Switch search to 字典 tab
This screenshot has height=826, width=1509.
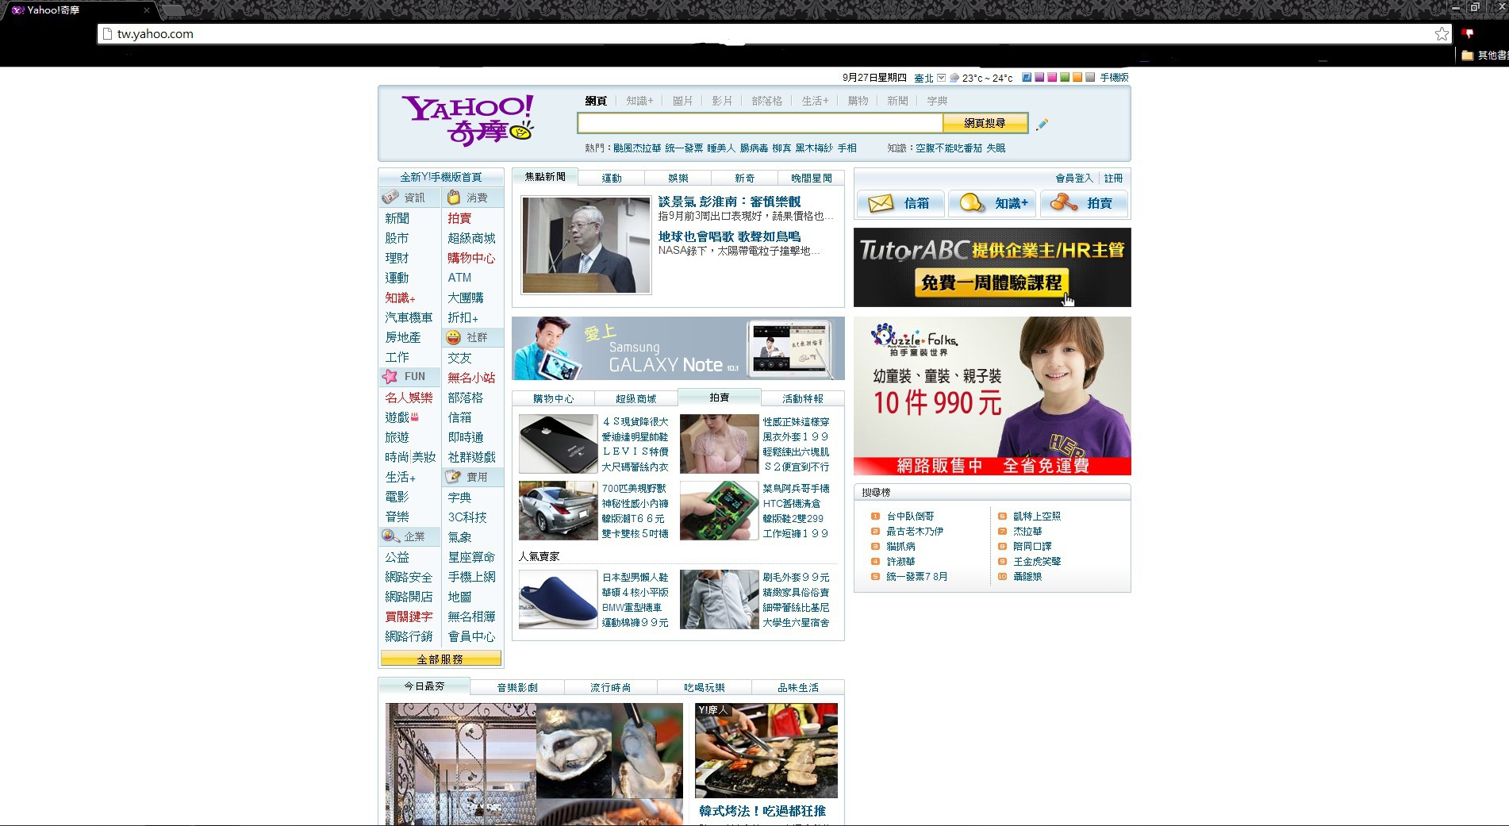(x=937, y=101)
